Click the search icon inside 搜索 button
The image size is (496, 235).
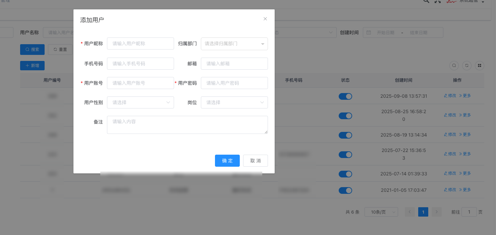point(27,49)
